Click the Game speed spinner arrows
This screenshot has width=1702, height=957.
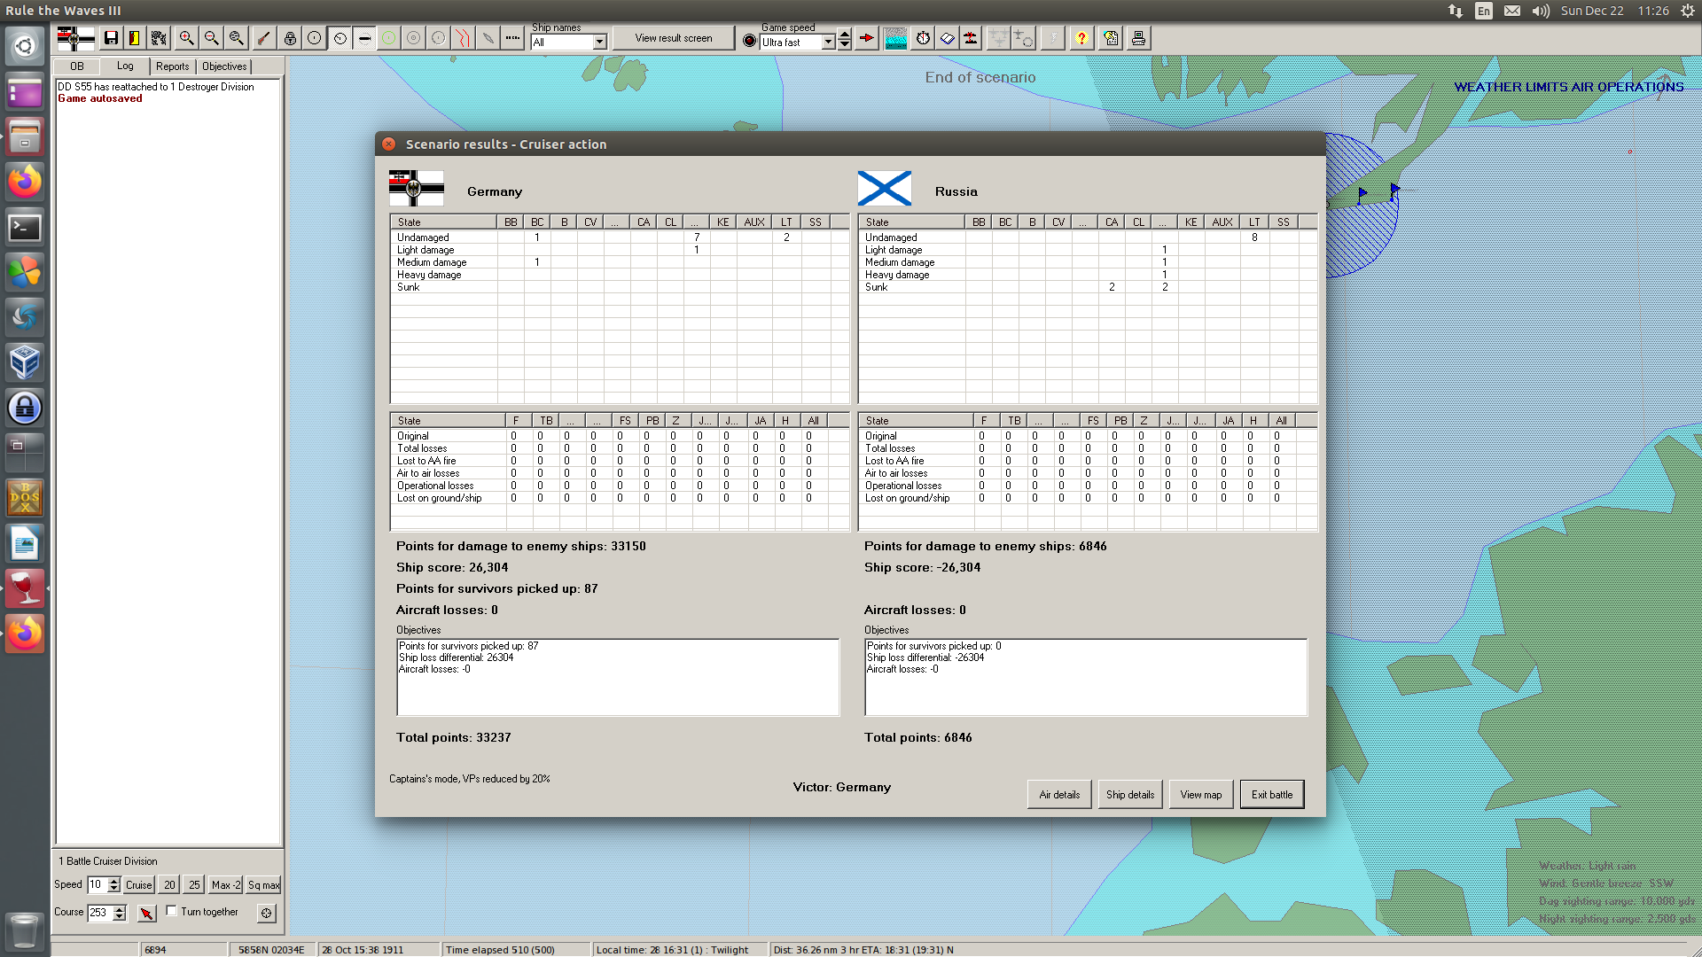pyautogui.click(x=845, y=39)
